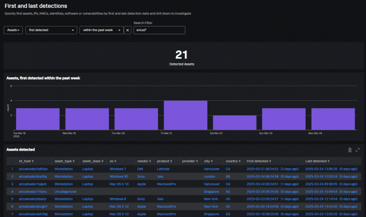Click Vaio product in row 2
Image resolution: width=366 pixels, height=217 pixels.
click(x=160, y=177)
